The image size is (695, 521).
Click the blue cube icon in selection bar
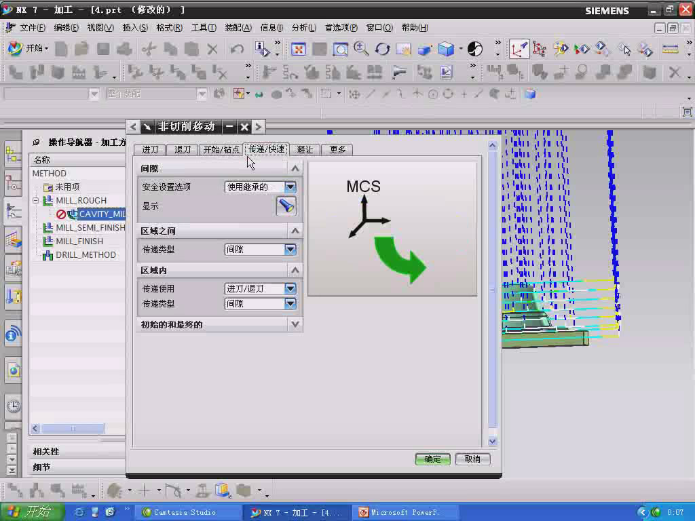530,94
